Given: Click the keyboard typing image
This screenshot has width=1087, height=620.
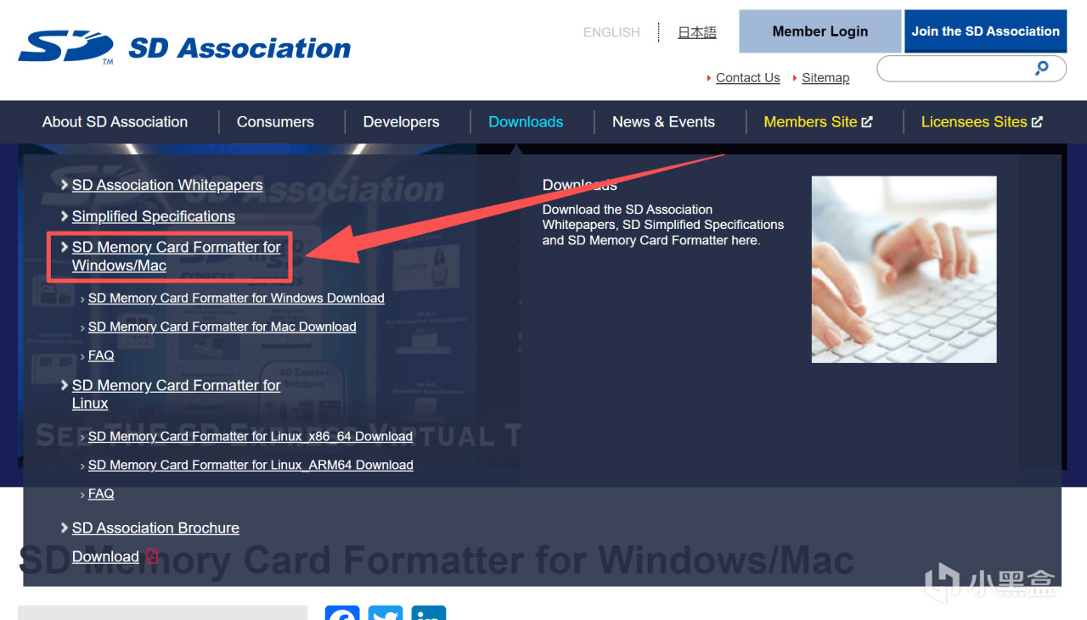Looking at the screenshot, I should pyautogui.click(x=904, y=270).
